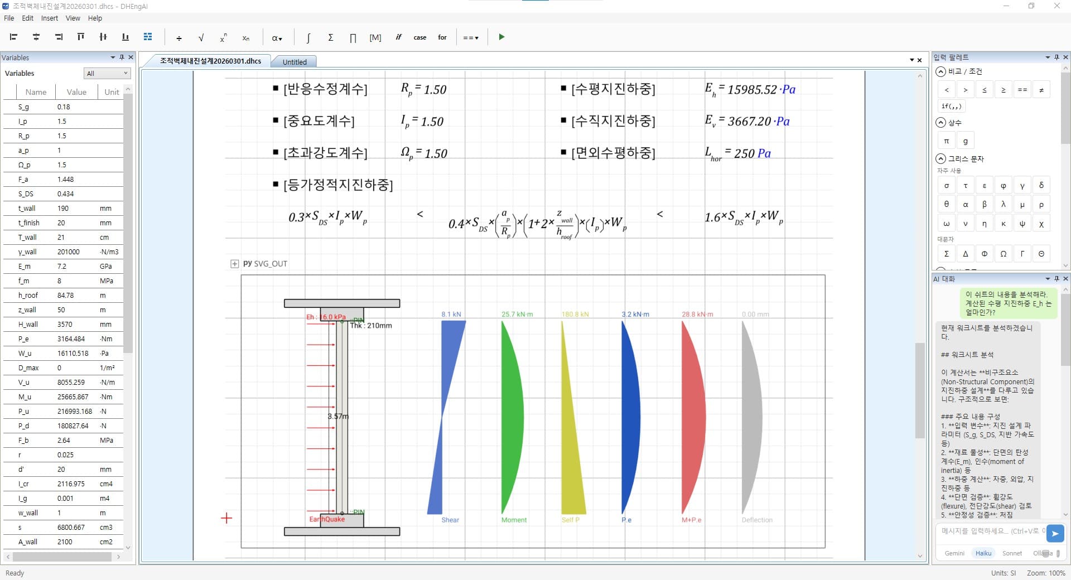Click the AI message input field
Image resolution: width=1071 pixels, height=580 pixels.
pos(990,531)
